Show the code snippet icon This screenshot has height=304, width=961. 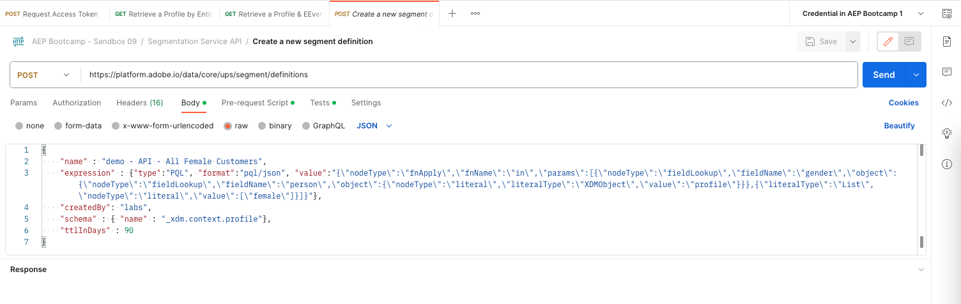[947, 103]
